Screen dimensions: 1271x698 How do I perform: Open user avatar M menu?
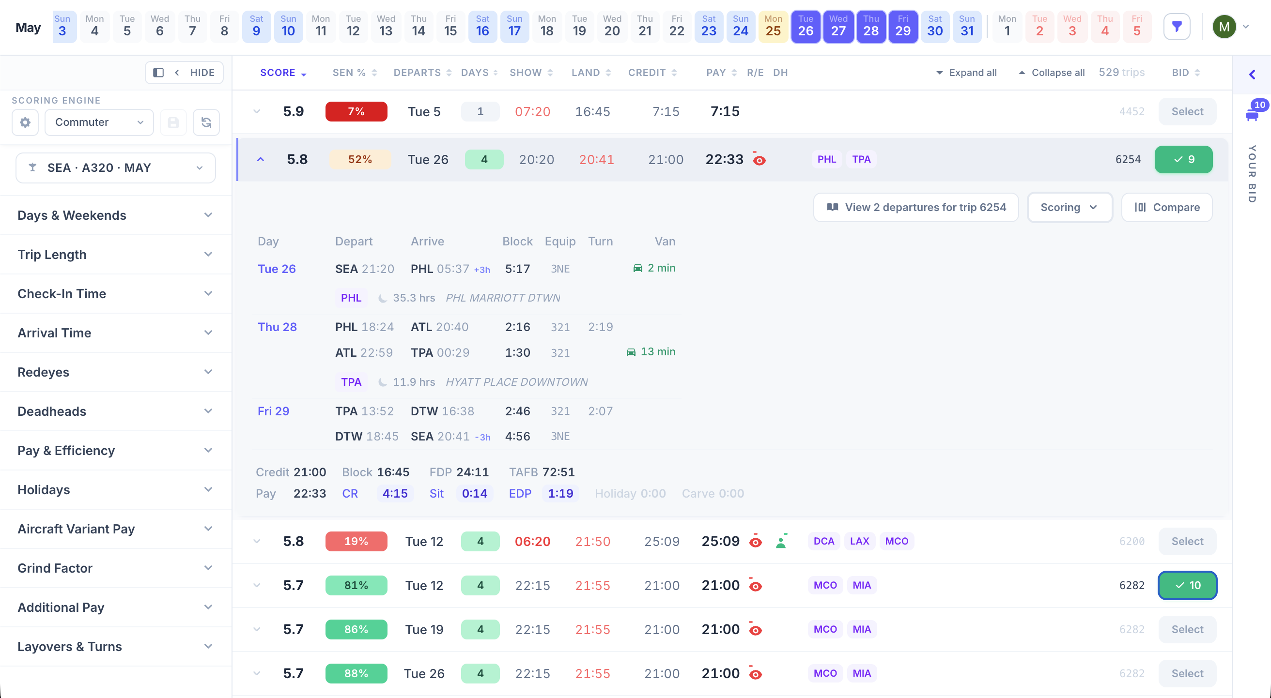pyautogui.click(x=1224, y=27)
